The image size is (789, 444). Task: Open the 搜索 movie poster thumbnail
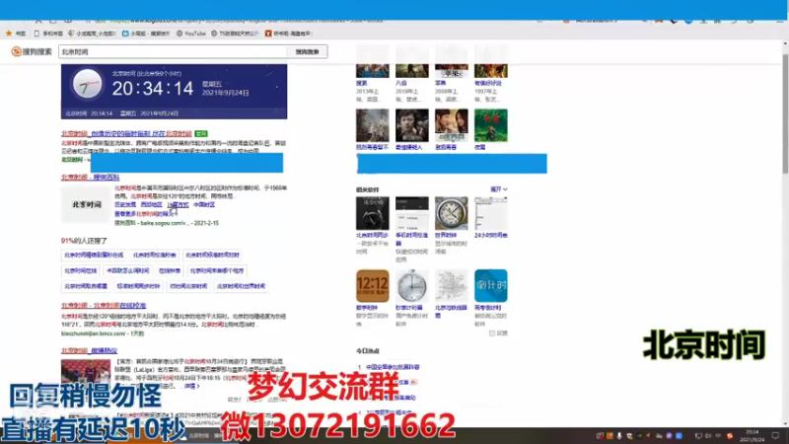point(373,61)
